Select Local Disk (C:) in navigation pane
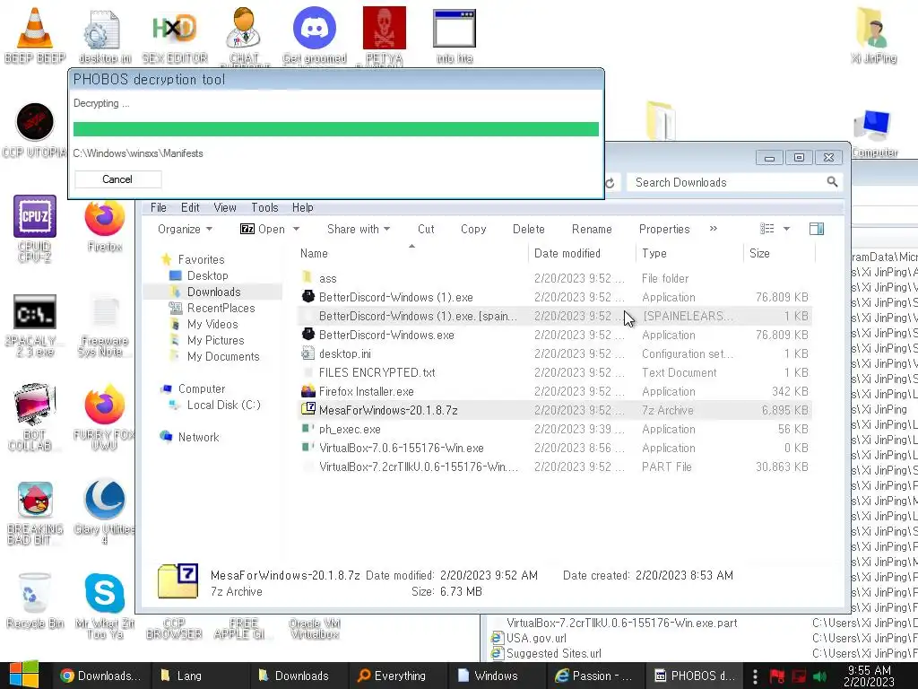918x689 pixels. [223, 405]
